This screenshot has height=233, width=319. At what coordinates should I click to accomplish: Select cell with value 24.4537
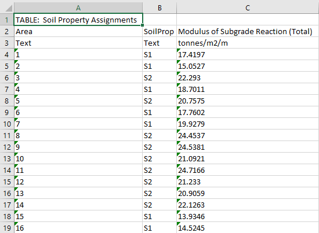pos(248,135)
